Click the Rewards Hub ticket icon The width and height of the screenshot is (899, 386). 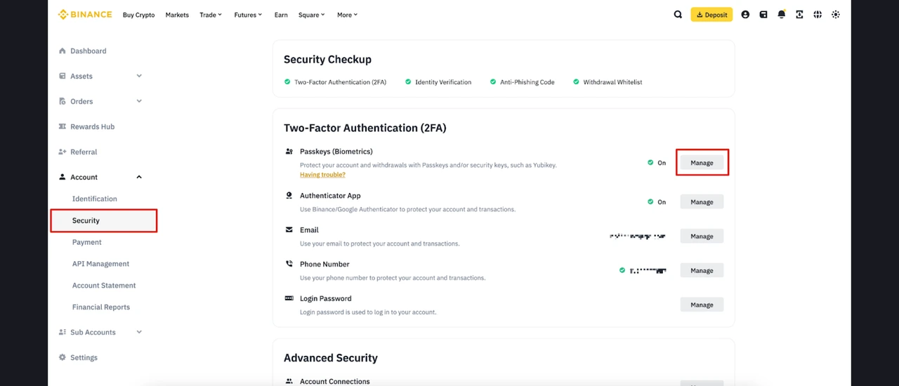pyautogui.click(x=63, y=126)
